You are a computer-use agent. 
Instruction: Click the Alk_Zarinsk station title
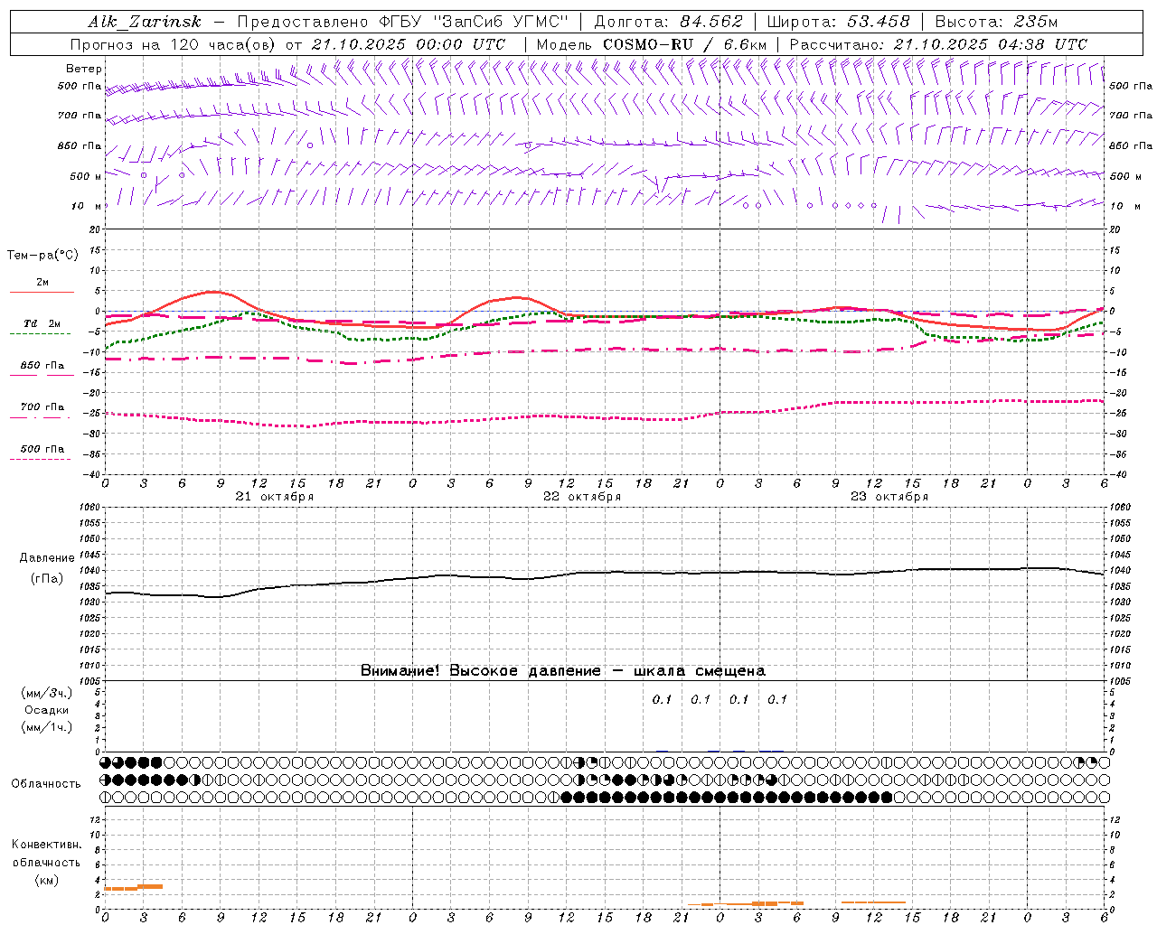pyautogui.click(x=145, y=22)
